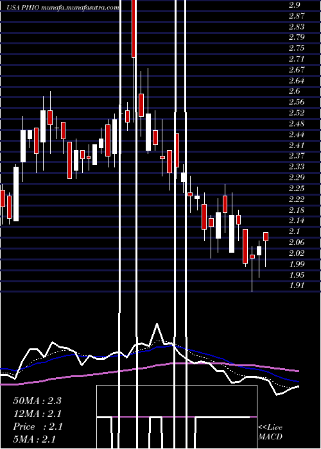Screen dimensions: 321x449
Task: Click the 2.29 price axis value
Action: 297,178
